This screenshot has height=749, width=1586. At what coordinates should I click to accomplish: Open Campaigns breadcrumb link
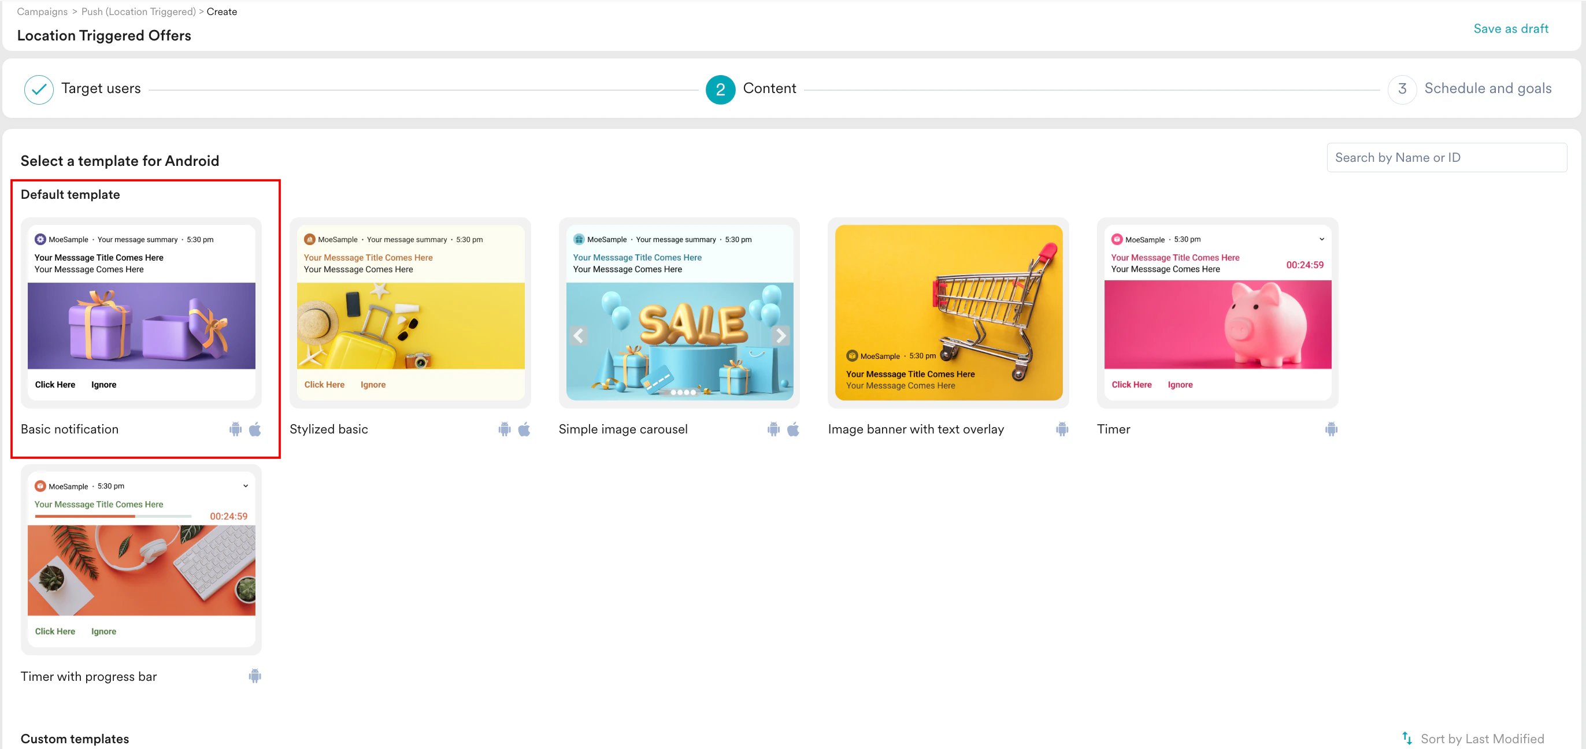point(43,12)
